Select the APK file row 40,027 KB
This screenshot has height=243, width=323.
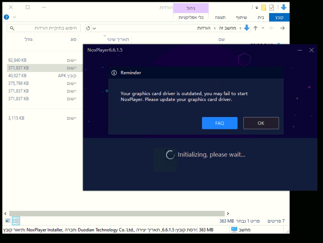[x=45, y=75]
